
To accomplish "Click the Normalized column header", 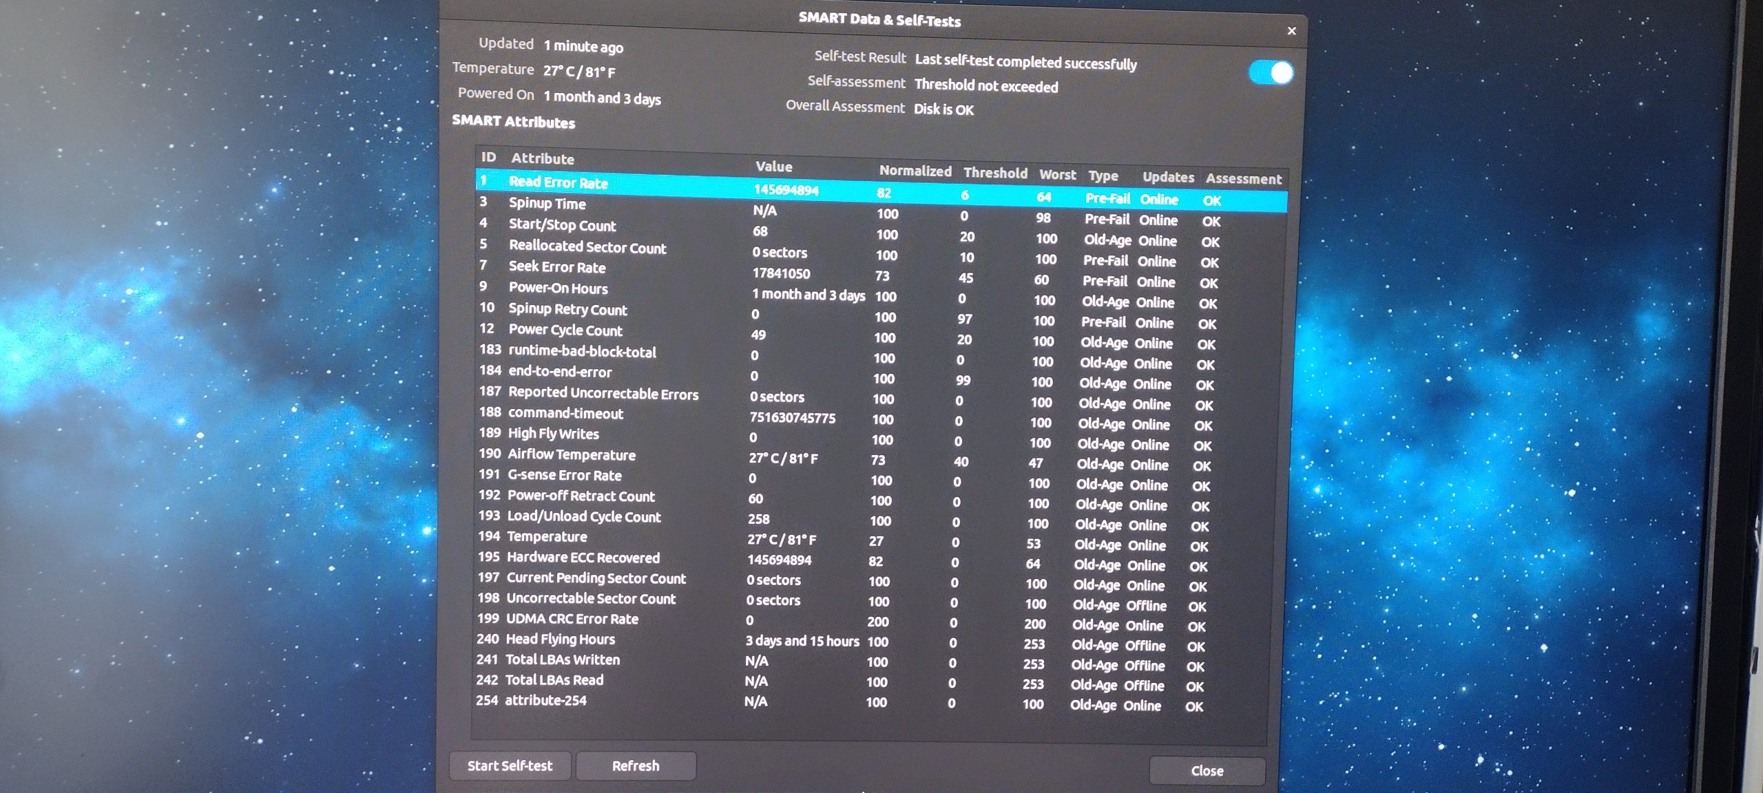I will pos(915,171).
